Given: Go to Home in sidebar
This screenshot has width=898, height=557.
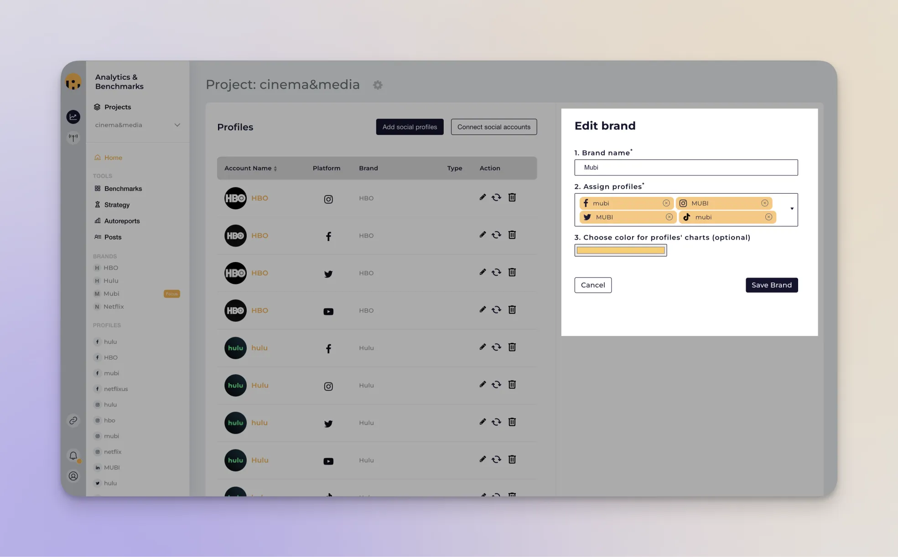Looking at the screenshot, I should click(108, 158).
